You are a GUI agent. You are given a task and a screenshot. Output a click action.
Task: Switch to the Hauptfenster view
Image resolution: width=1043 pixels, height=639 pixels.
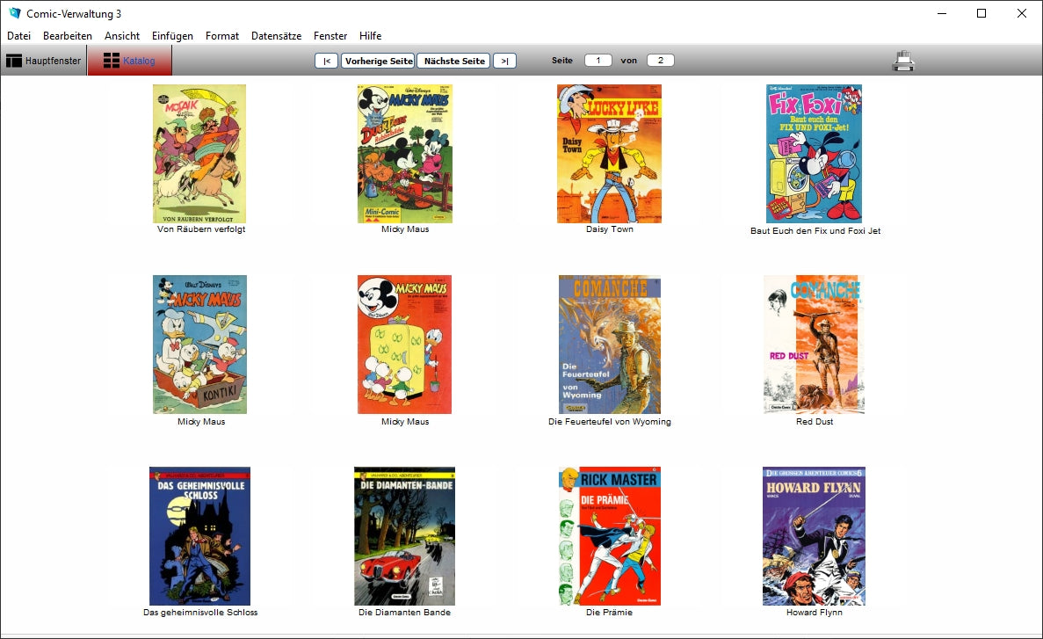pyautogui.click(x=44, y=61)
